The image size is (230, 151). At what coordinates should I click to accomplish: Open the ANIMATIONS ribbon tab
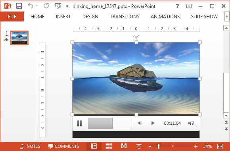click(165, 16)
